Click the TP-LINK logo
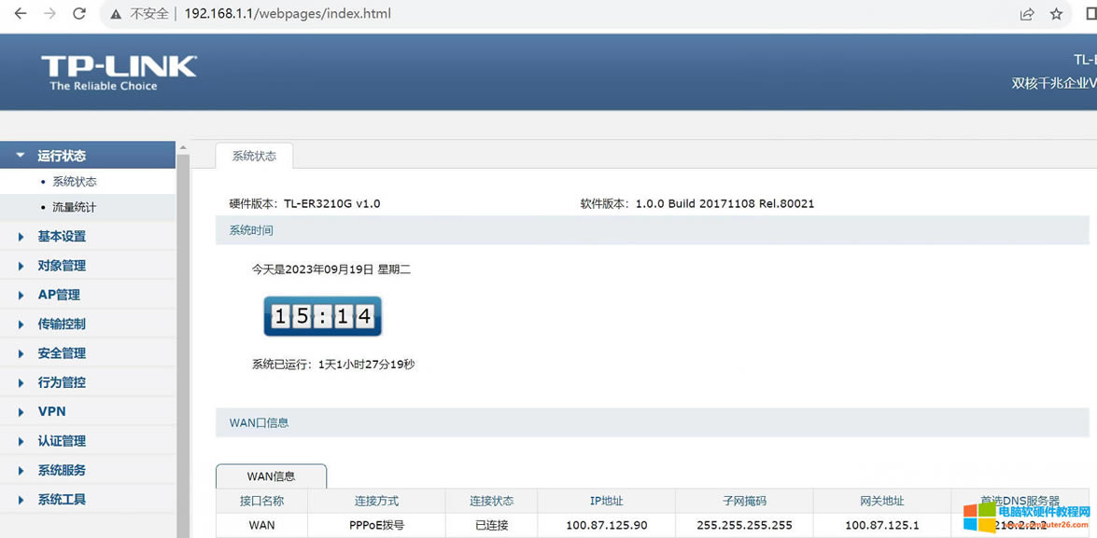 [119, 74]
